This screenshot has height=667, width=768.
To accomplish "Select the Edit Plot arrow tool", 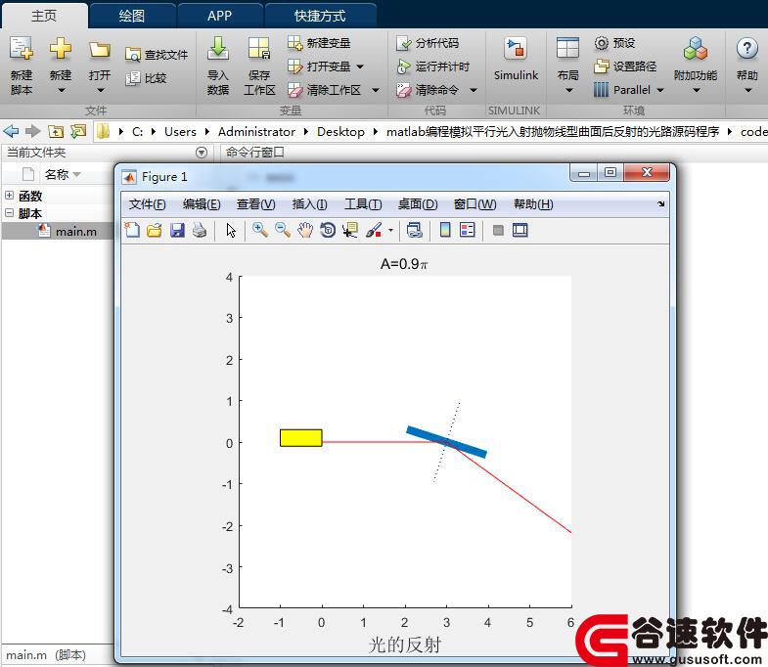I will (x=231, y=230).
